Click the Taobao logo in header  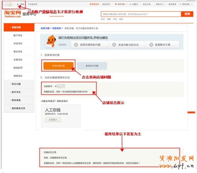coord(12,14)
